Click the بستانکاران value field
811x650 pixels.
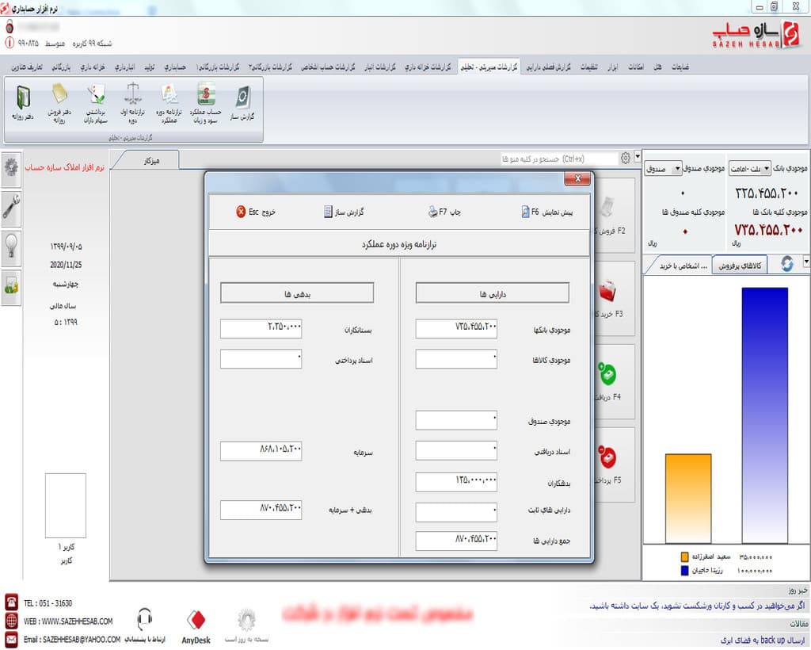[261, 329]
